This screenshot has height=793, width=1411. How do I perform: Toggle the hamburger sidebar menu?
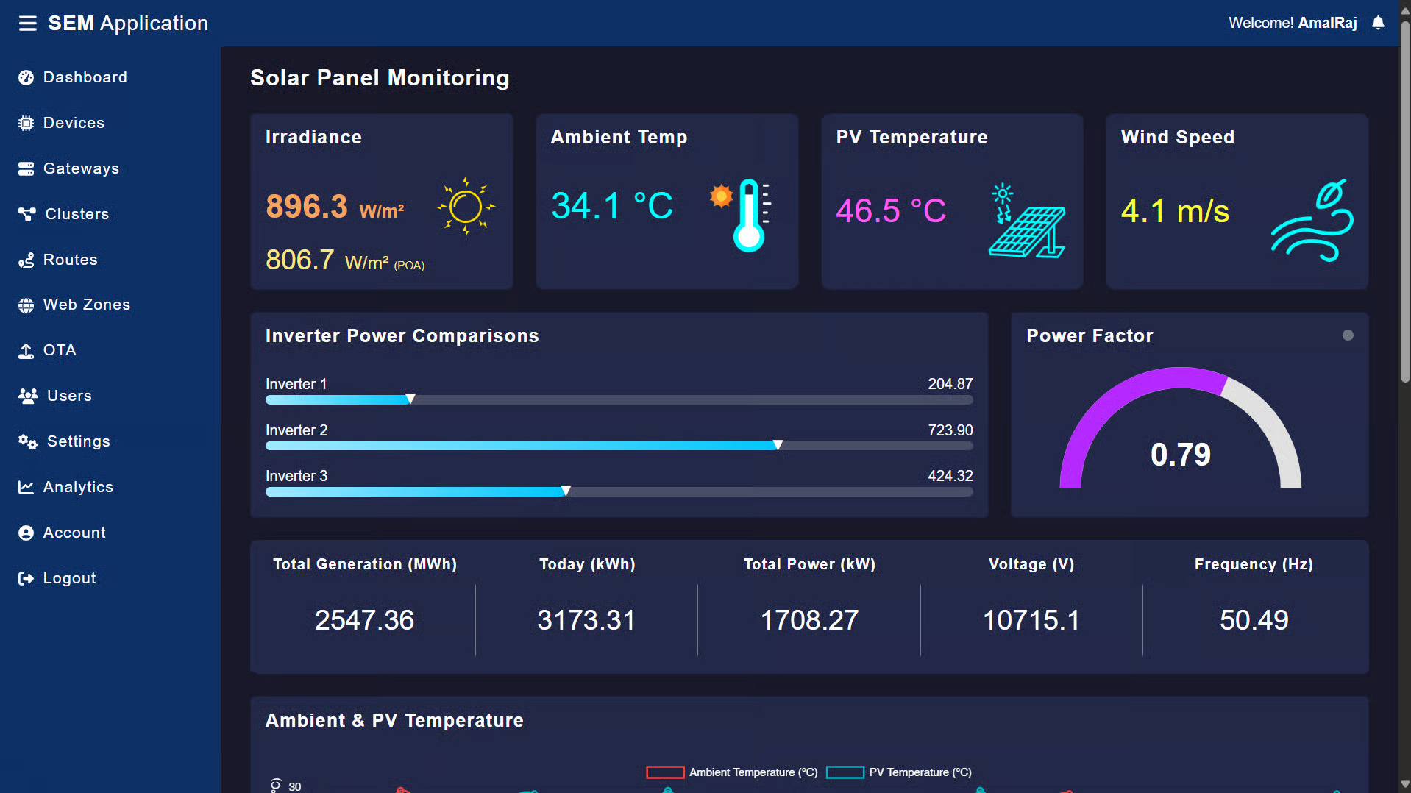27,24
